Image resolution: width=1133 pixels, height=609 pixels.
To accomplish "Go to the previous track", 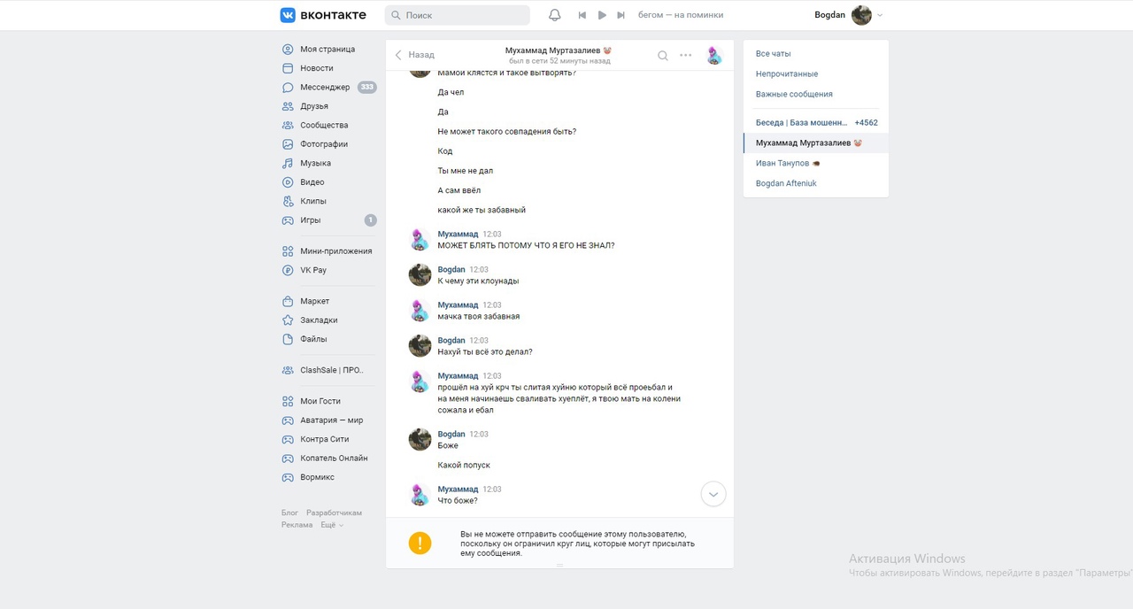I will point(582,15).
